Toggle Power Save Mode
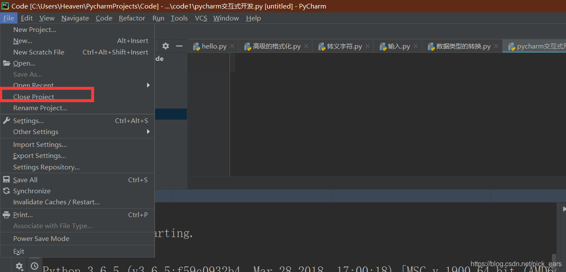This screenshot has width=566, height=272. [77, 239]
